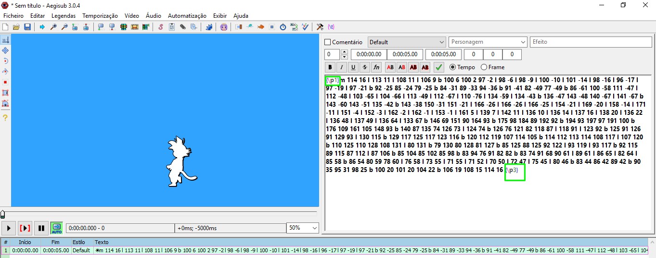Click the font name fn button

point(376,67)
